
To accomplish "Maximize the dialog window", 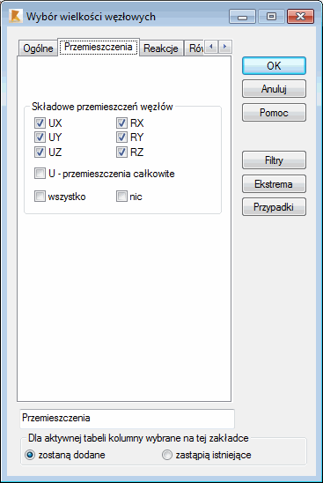I will tap(271, 17).
